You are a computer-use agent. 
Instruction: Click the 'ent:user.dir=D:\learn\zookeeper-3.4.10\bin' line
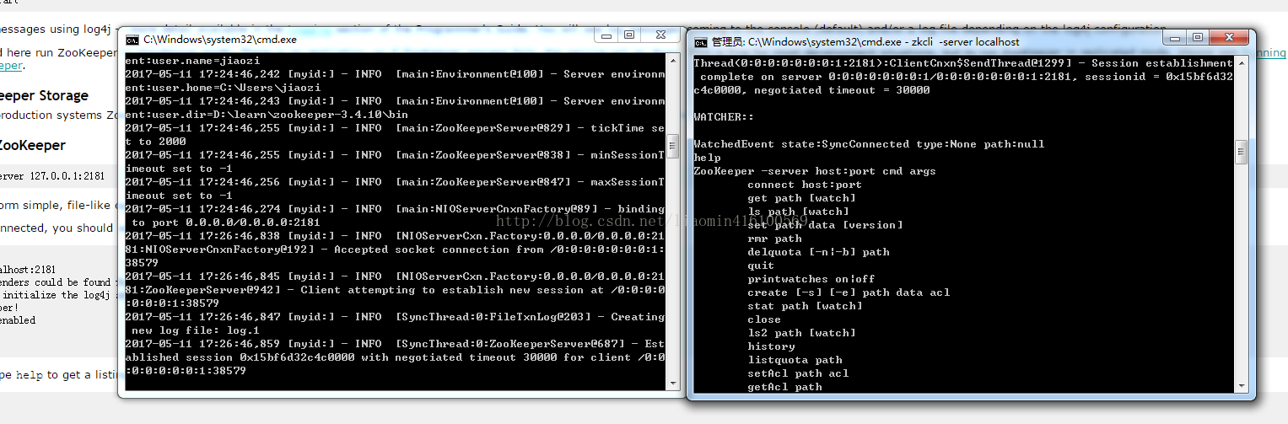pos(267,115)
